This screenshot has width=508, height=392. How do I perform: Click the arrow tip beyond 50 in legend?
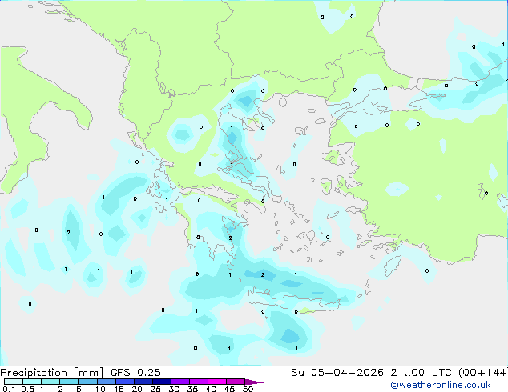254,382
